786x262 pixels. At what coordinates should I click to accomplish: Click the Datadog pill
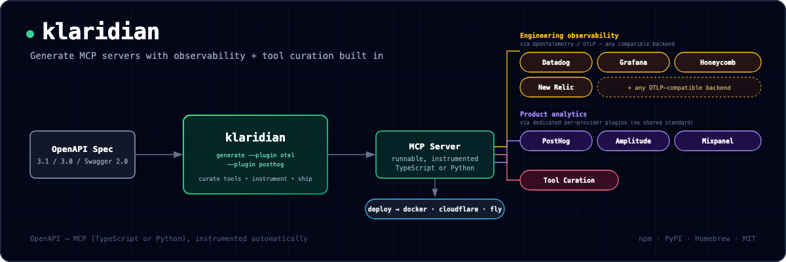(556, 62)
